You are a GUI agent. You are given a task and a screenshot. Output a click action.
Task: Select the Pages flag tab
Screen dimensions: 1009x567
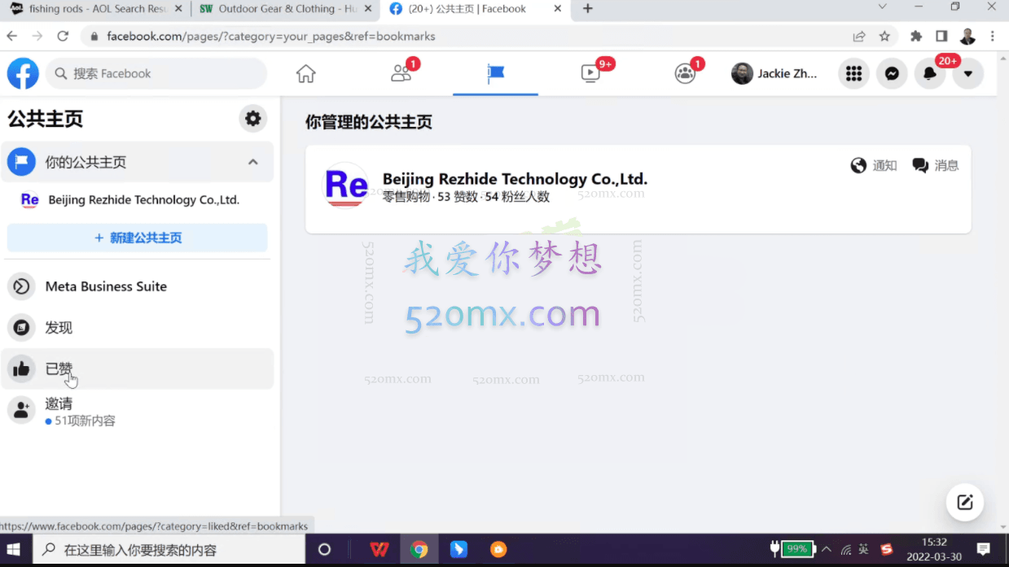[x=495, y=73]
